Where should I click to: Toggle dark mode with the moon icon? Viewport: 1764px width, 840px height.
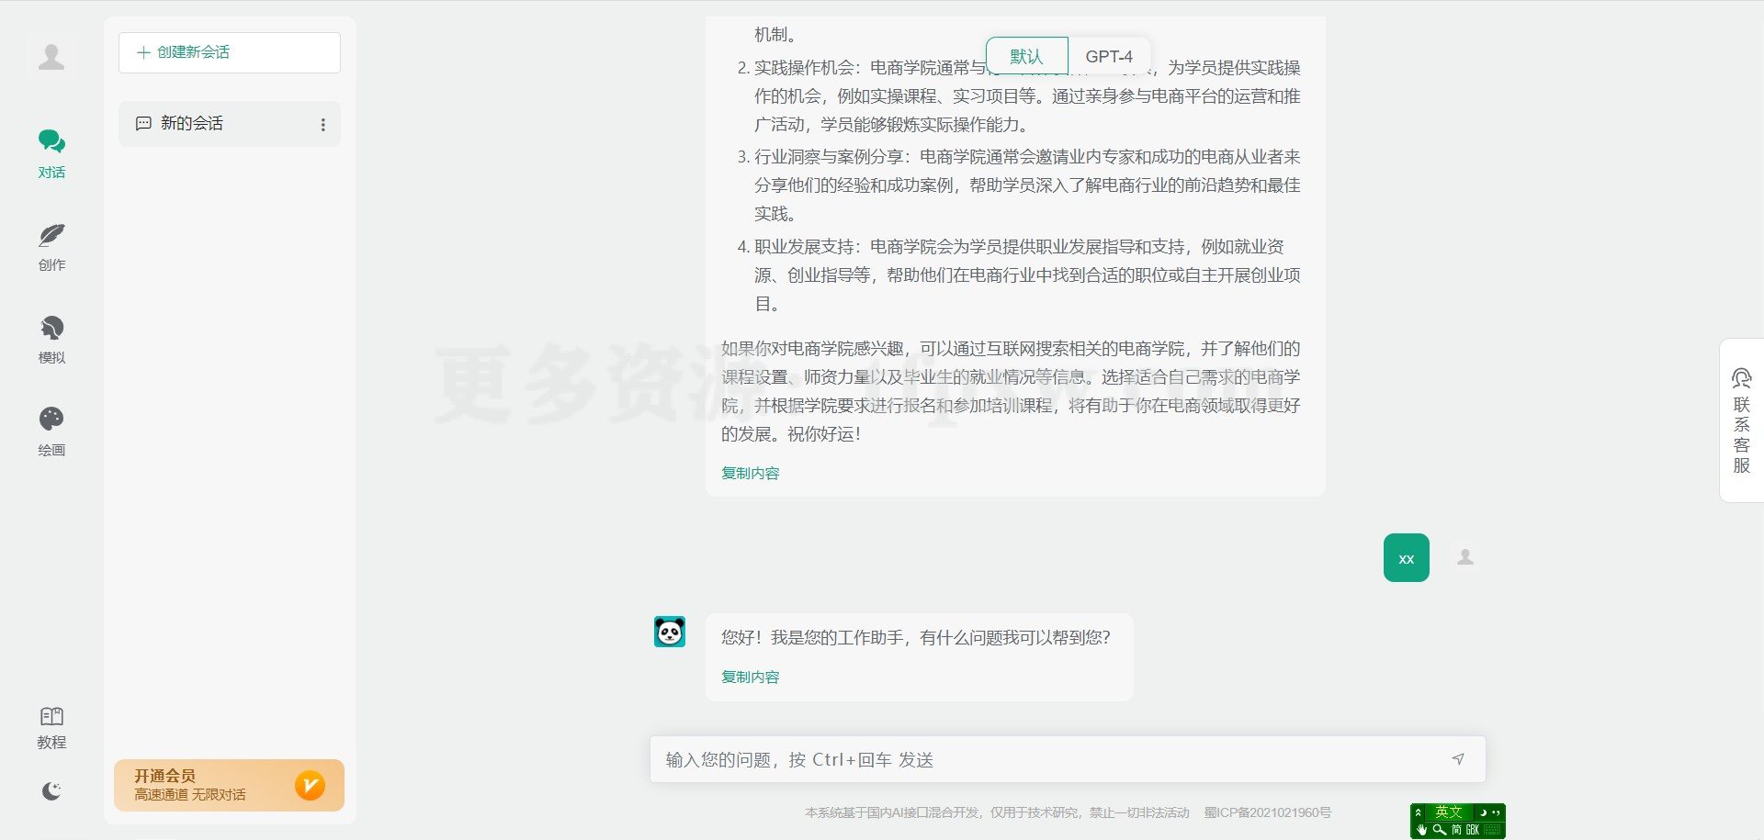pyautogui.click(x=51, y=791)
